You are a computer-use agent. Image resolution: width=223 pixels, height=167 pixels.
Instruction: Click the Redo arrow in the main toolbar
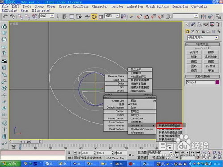[x=12, y=16]
